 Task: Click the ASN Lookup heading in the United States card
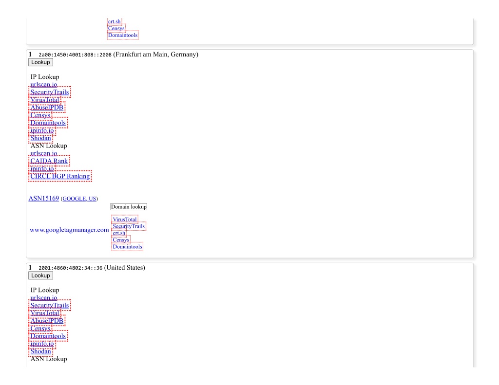[x=49, y=359]
